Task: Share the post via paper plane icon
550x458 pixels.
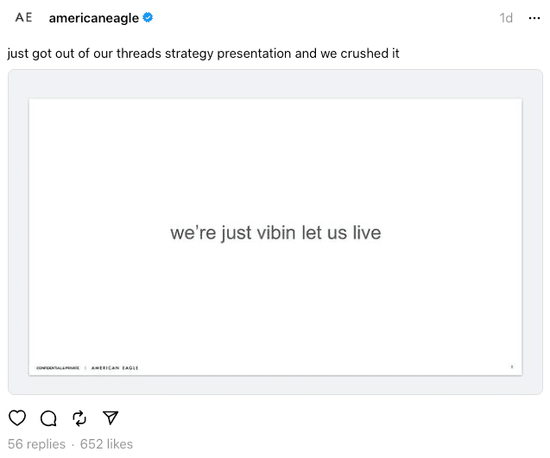Action: tap(111, 417)
